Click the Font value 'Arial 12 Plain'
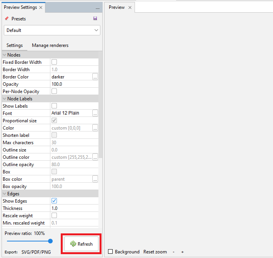 coord(65,113)
